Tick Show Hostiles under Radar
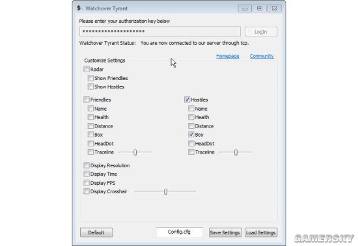The image size is (358, 246). [90, 87]
